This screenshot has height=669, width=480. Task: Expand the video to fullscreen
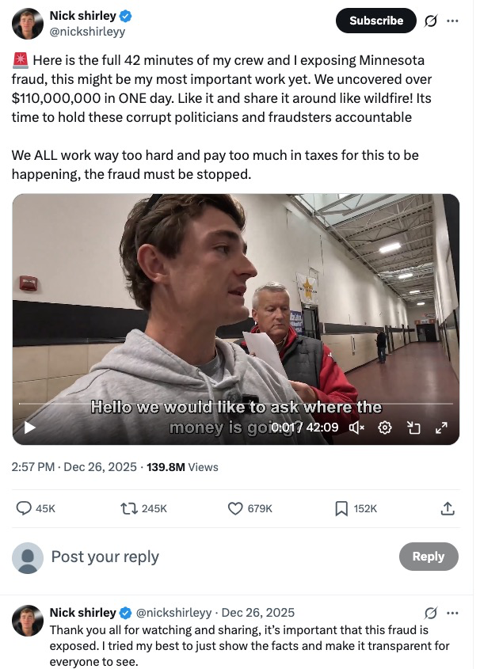point(441,428)
